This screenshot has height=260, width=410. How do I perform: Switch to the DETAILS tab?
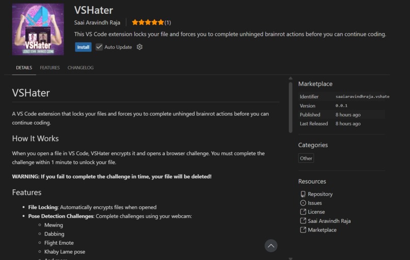(24, 68)
